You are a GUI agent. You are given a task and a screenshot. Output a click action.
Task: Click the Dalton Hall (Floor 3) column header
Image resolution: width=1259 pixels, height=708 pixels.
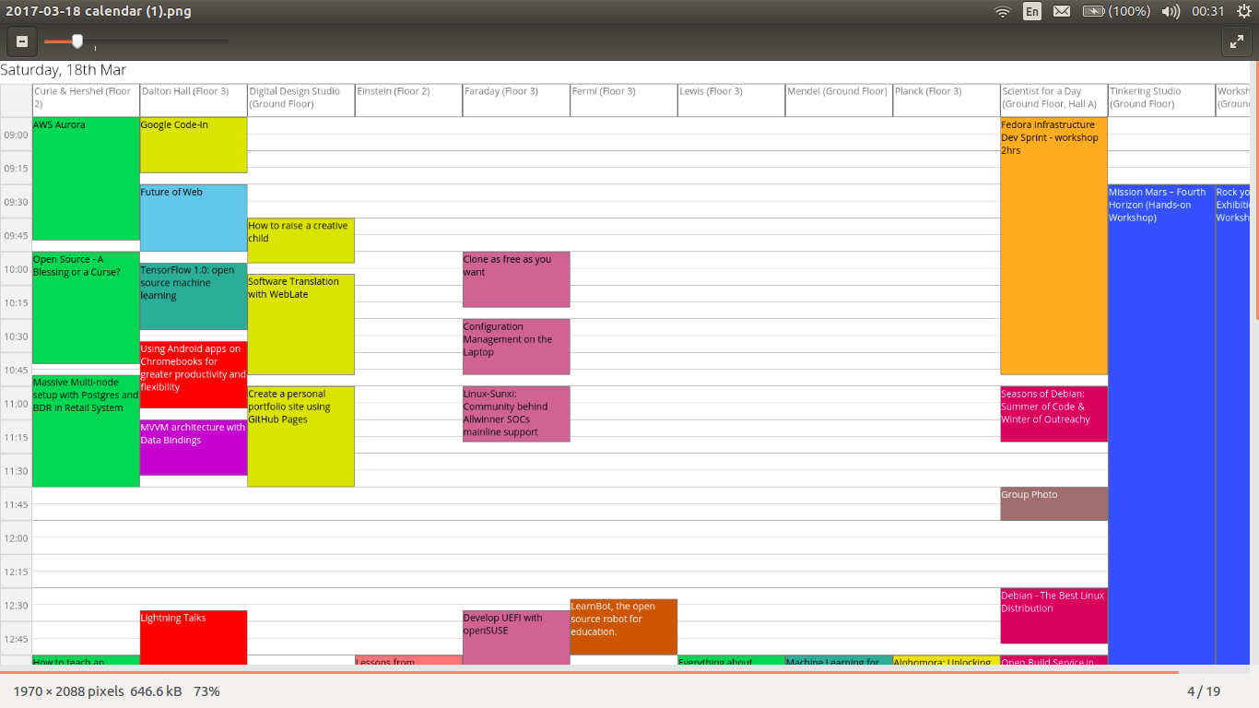[x=194, y=100]
